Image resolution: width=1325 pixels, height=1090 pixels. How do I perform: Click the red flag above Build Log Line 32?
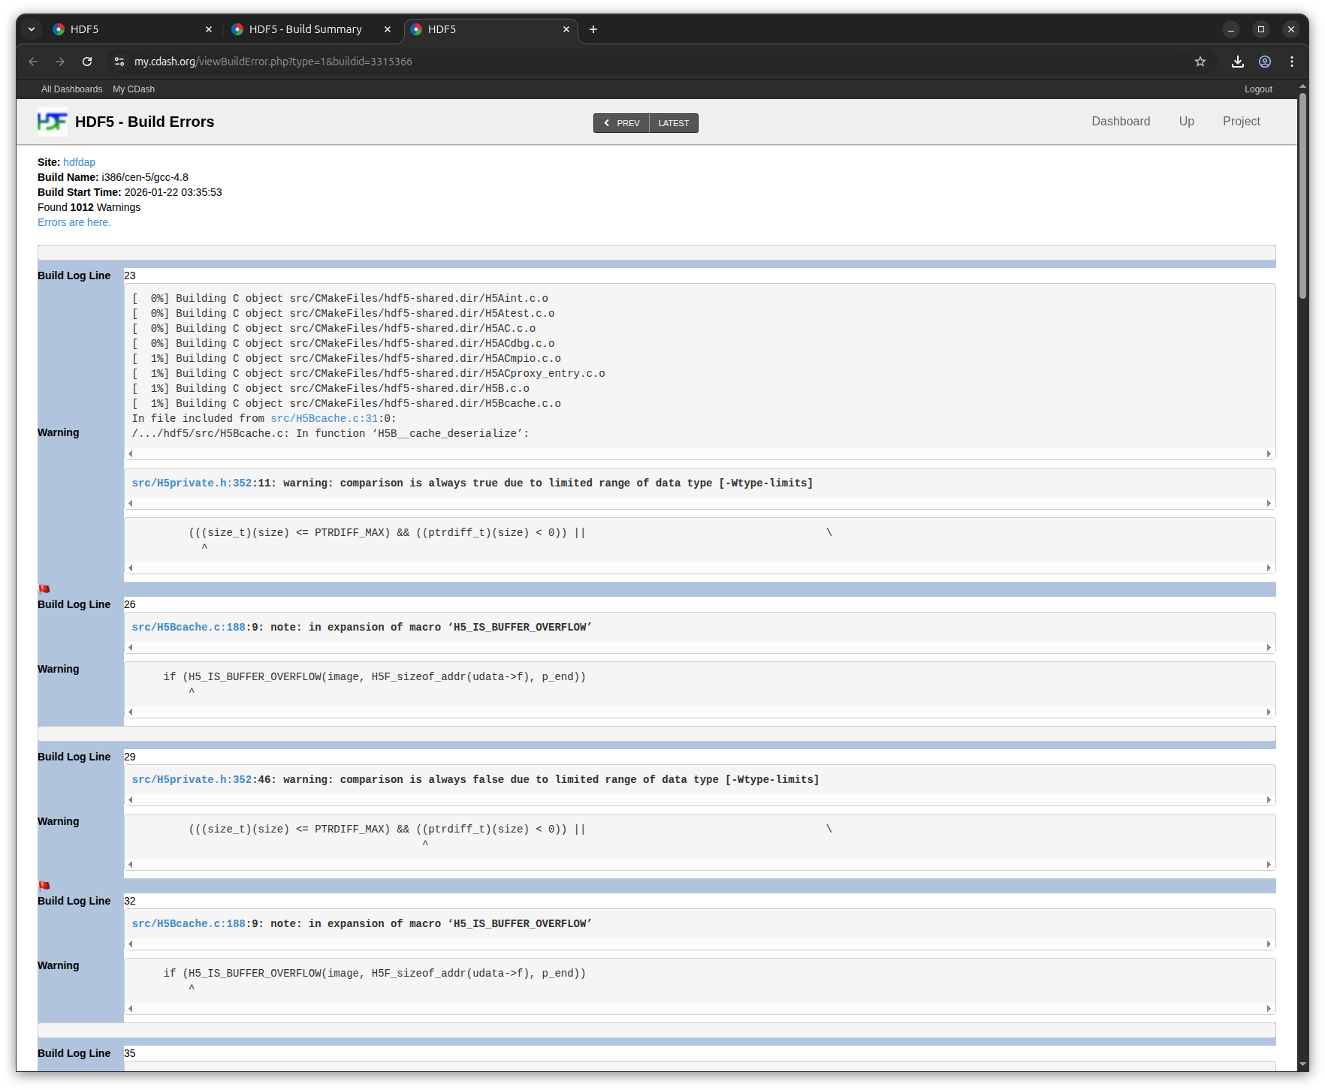[44, 887]
